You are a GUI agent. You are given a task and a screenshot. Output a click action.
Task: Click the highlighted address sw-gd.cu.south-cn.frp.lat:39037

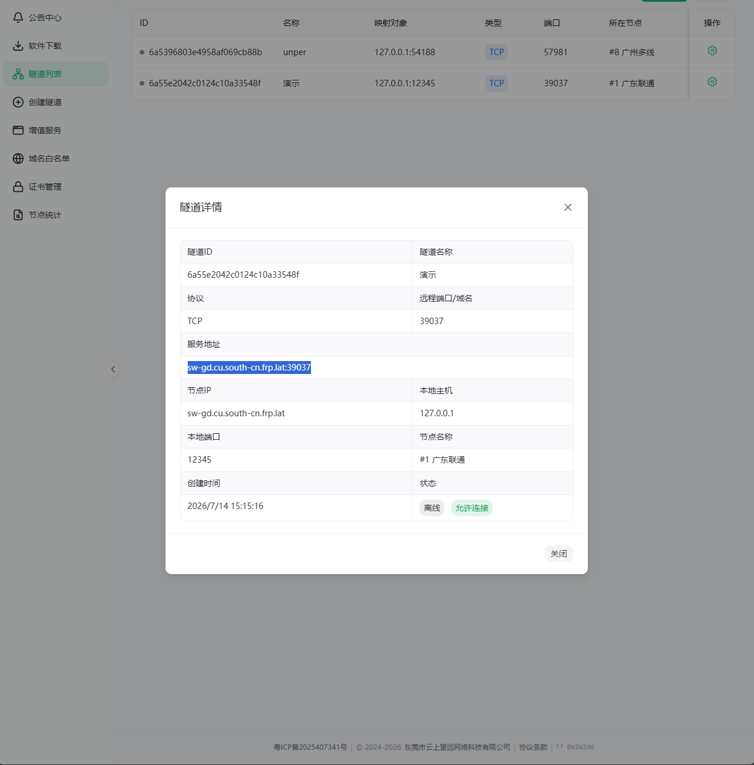point(249,368)
